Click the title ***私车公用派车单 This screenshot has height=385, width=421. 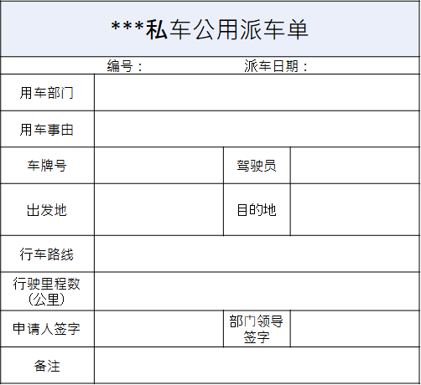click(x=210, y=29)
